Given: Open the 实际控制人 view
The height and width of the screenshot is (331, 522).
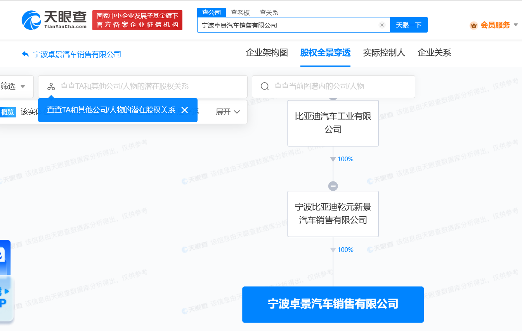Looking at the screenshot, I should (384, 53).
